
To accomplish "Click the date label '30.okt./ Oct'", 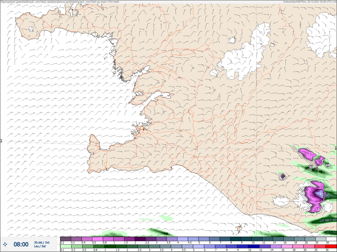I will coord(42,243).
